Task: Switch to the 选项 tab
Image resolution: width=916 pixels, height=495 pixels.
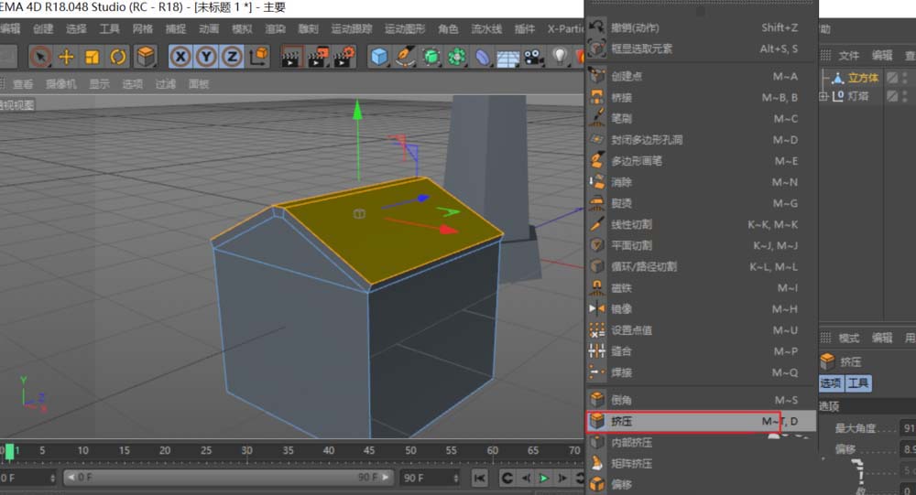Action: pos(830,383)
